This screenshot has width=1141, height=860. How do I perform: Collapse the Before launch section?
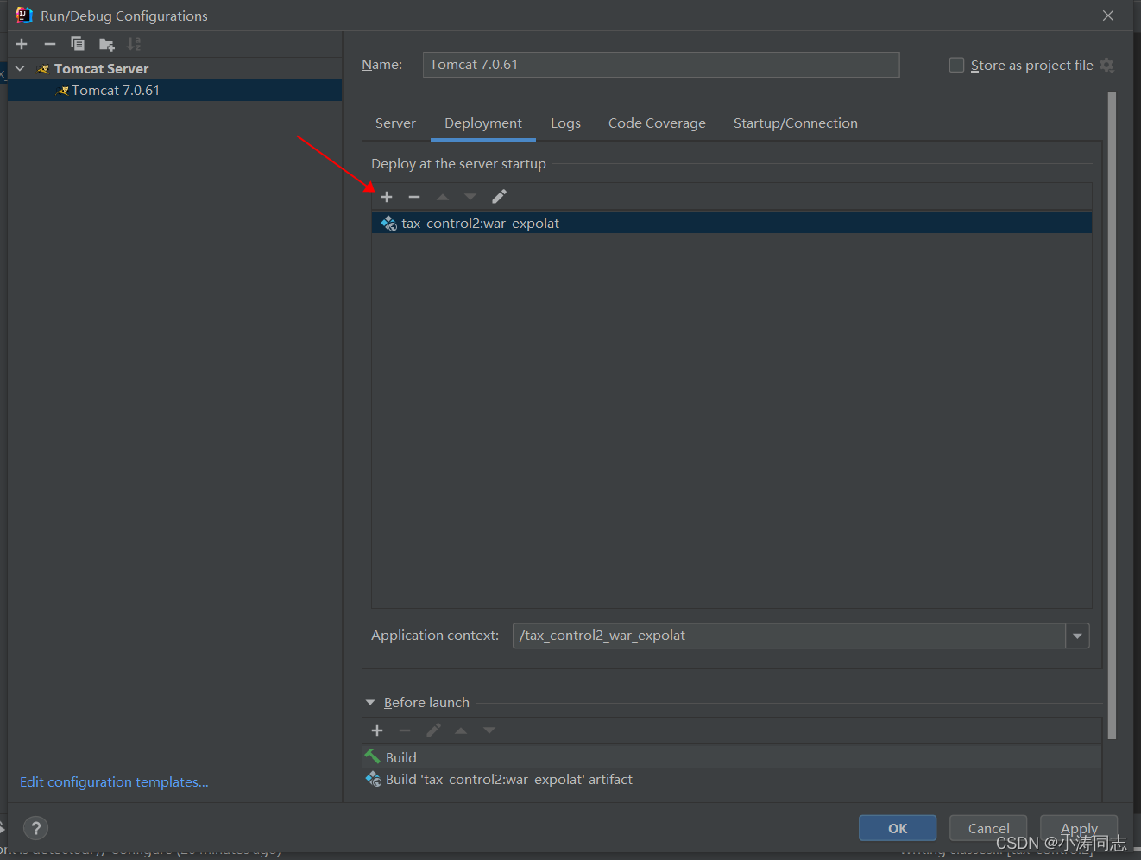(370, 703)
